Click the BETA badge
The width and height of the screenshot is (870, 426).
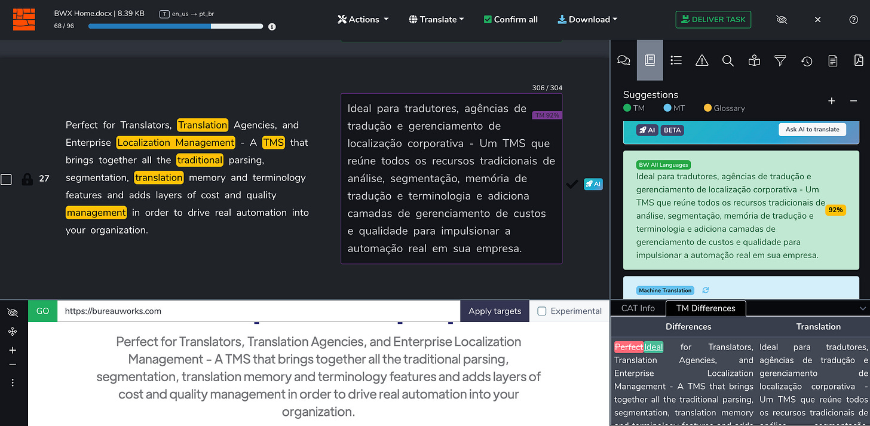click(672, 130)
